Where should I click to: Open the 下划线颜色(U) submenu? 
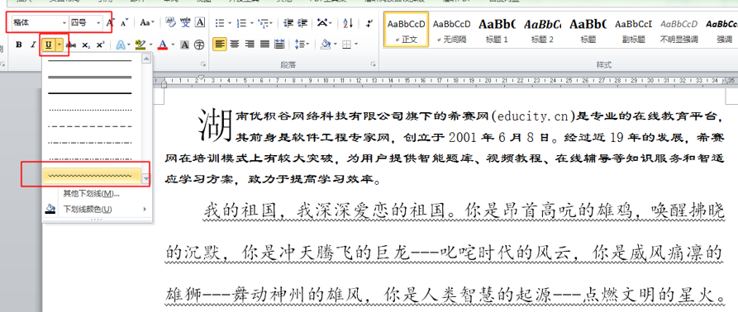click(x=97, y=209)
